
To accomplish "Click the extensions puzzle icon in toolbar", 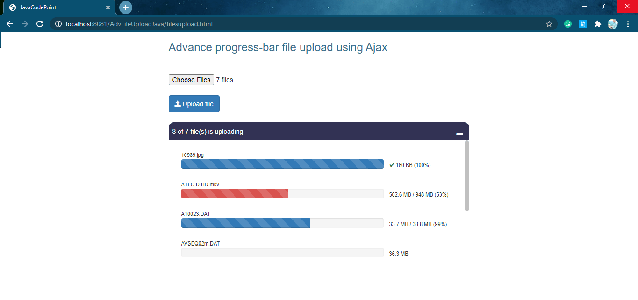I will pyautogui.click(x=598, y=24).
